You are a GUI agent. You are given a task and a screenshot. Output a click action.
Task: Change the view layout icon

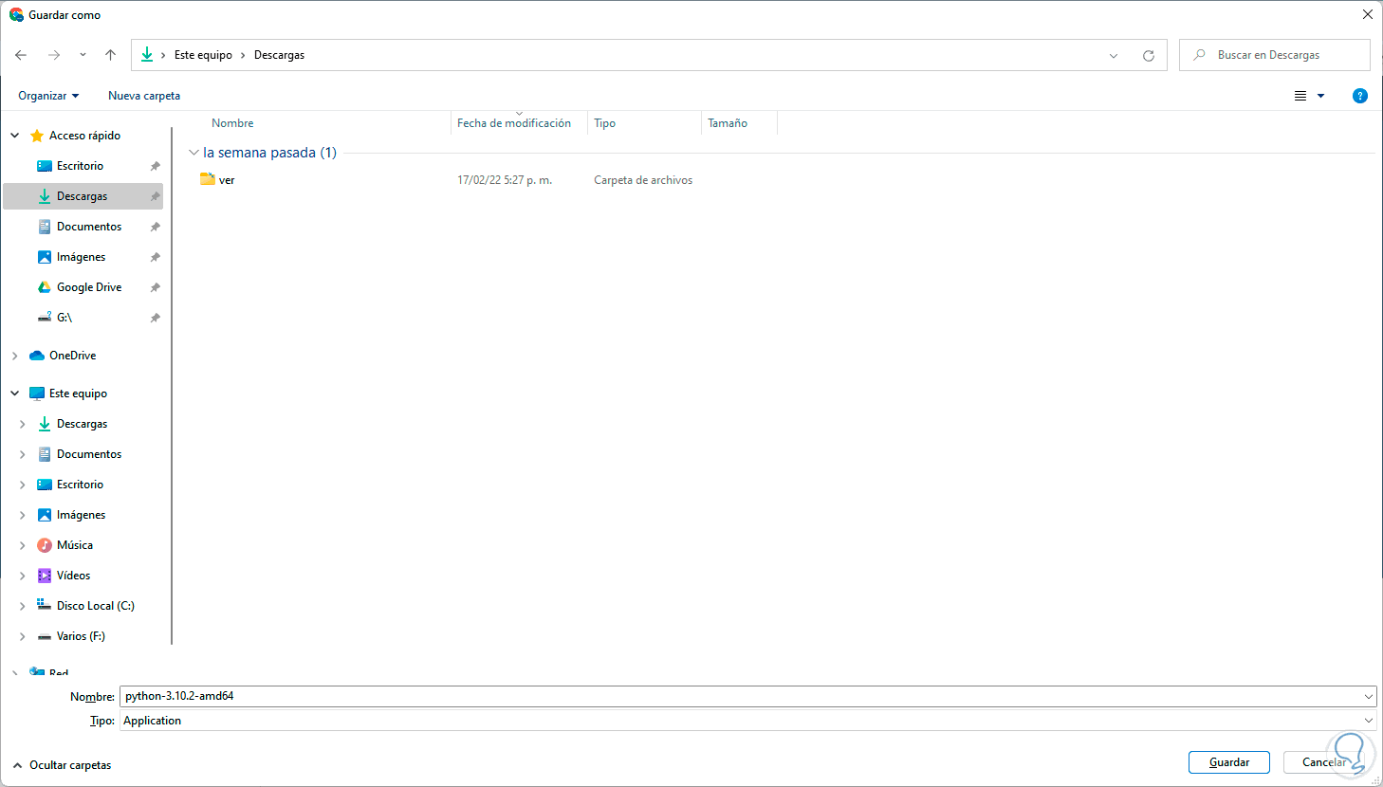(1300, 96)
